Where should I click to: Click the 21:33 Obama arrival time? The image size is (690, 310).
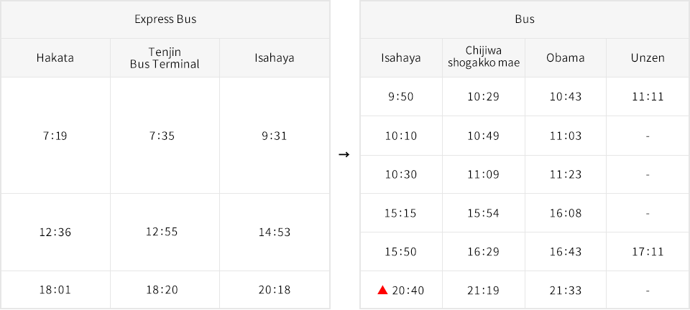(x=566, y=290)
